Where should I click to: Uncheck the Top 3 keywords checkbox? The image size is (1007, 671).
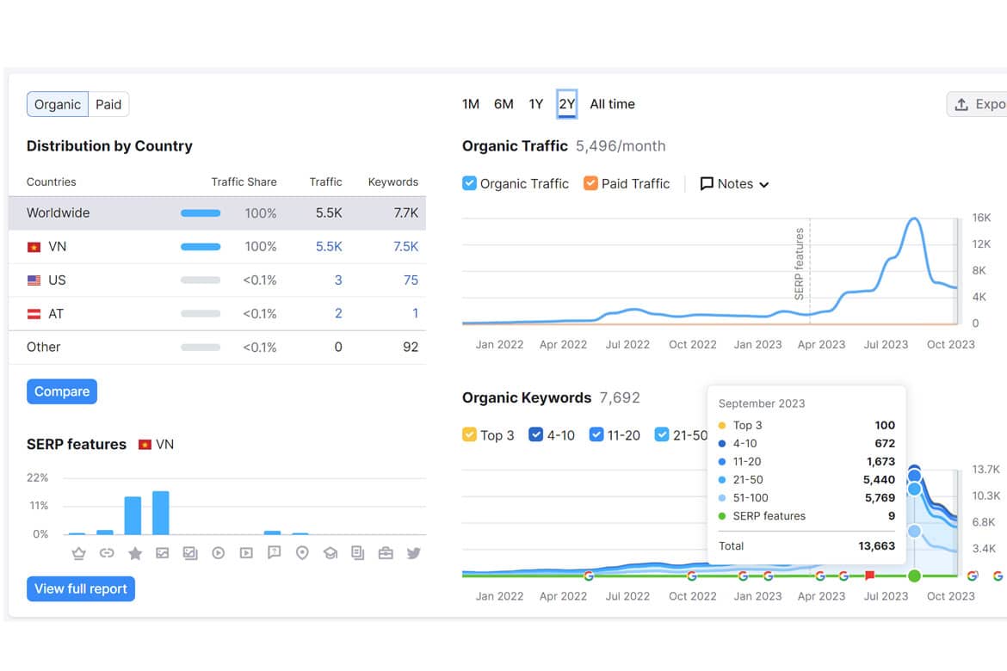469,435
